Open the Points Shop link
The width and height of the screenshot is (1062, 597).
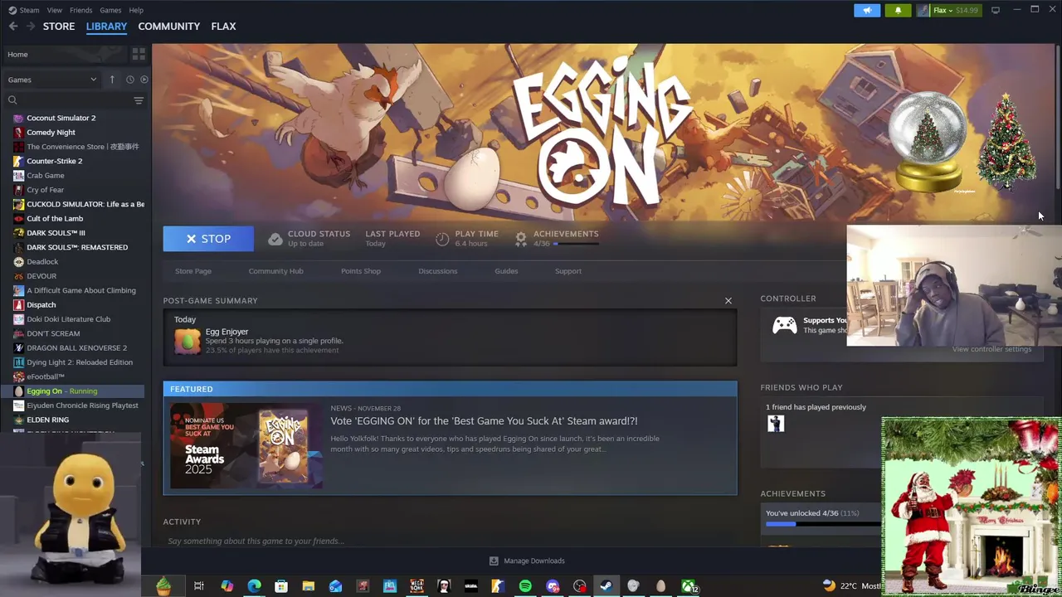coord(361,271)
